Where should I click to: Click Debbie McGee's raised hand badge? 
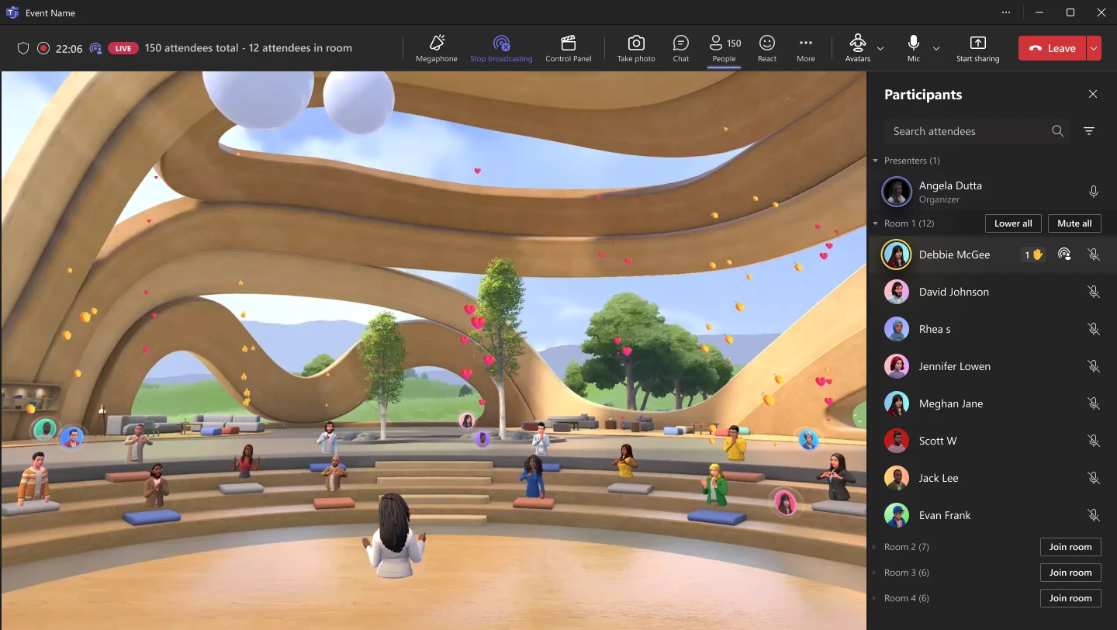pos(1032,254)
